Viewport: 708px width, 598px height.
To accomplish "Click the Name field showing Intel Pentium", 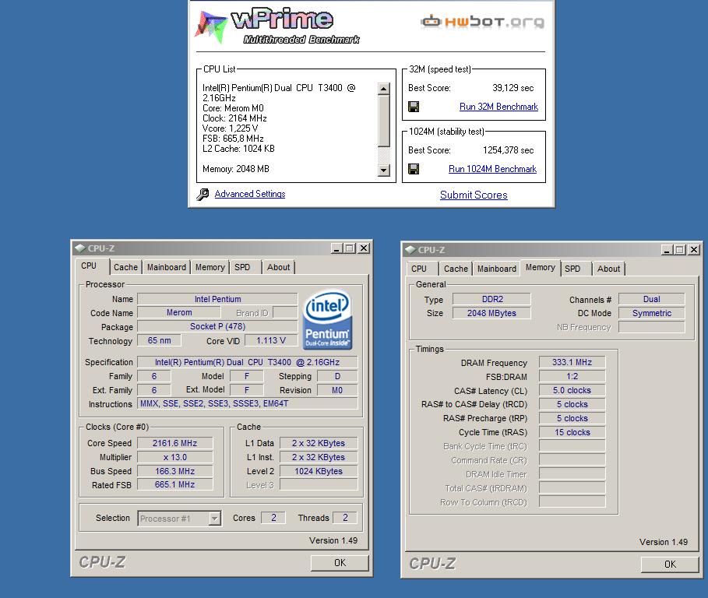I will pos(217,299).
